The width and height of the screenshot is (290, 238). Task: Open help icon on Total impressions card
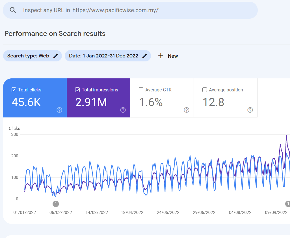[123, 110]
